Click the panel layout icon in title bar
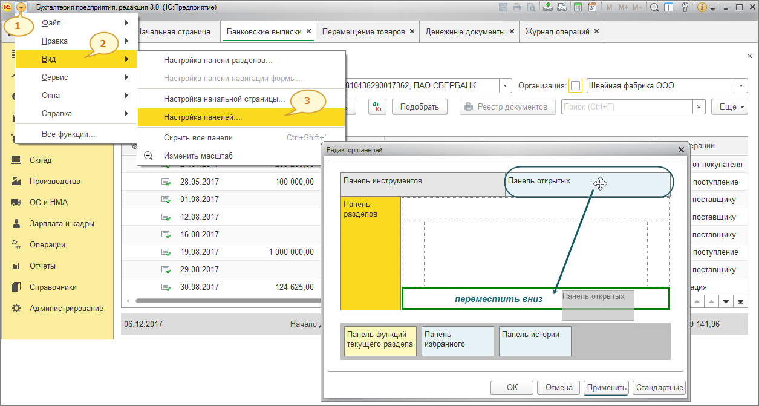 pos(669,7)
